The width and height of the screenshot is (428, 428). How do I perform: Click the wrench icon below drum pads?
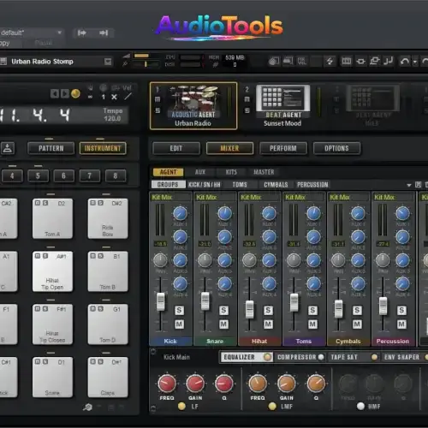87,407
